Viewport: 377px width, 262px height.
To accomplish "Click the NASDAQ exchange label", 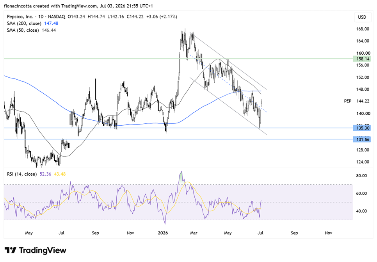I will 56,17.
